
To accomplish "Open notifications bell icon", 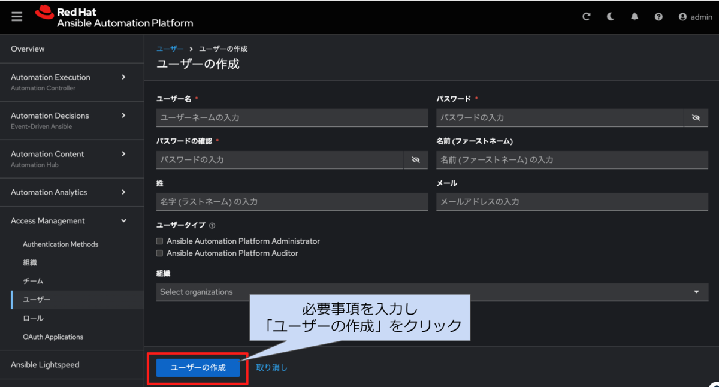I will coord(635,17).
